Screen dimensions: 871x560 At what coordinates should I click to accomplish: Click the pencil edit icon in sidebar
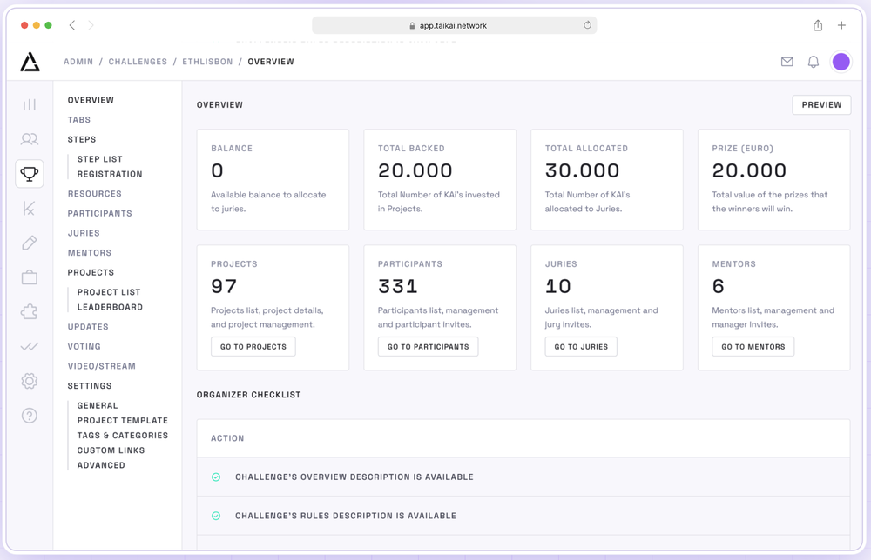[30, 243]
